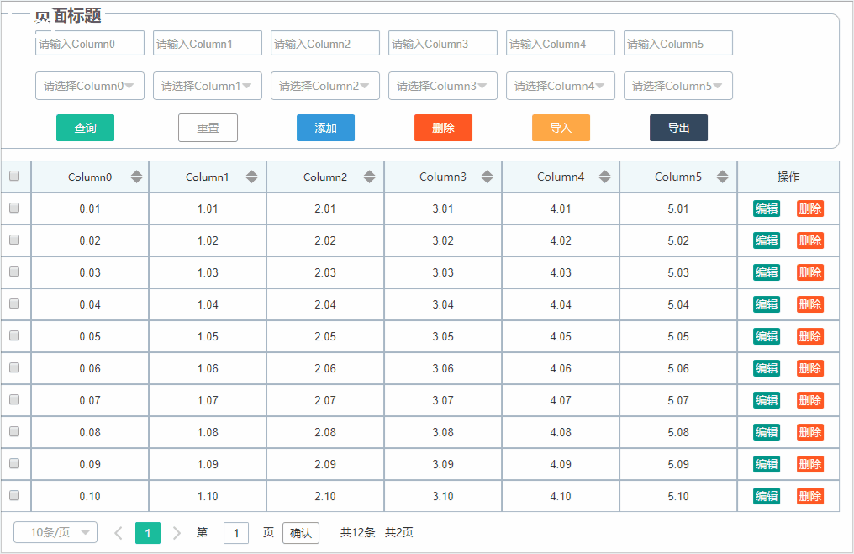The image size is (854, 554).
Task: Sort table by Column4 arrows
Action: click(604, 177)
